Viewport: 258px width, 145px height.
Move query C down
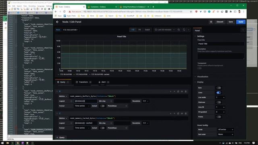[x=171, y=114]
